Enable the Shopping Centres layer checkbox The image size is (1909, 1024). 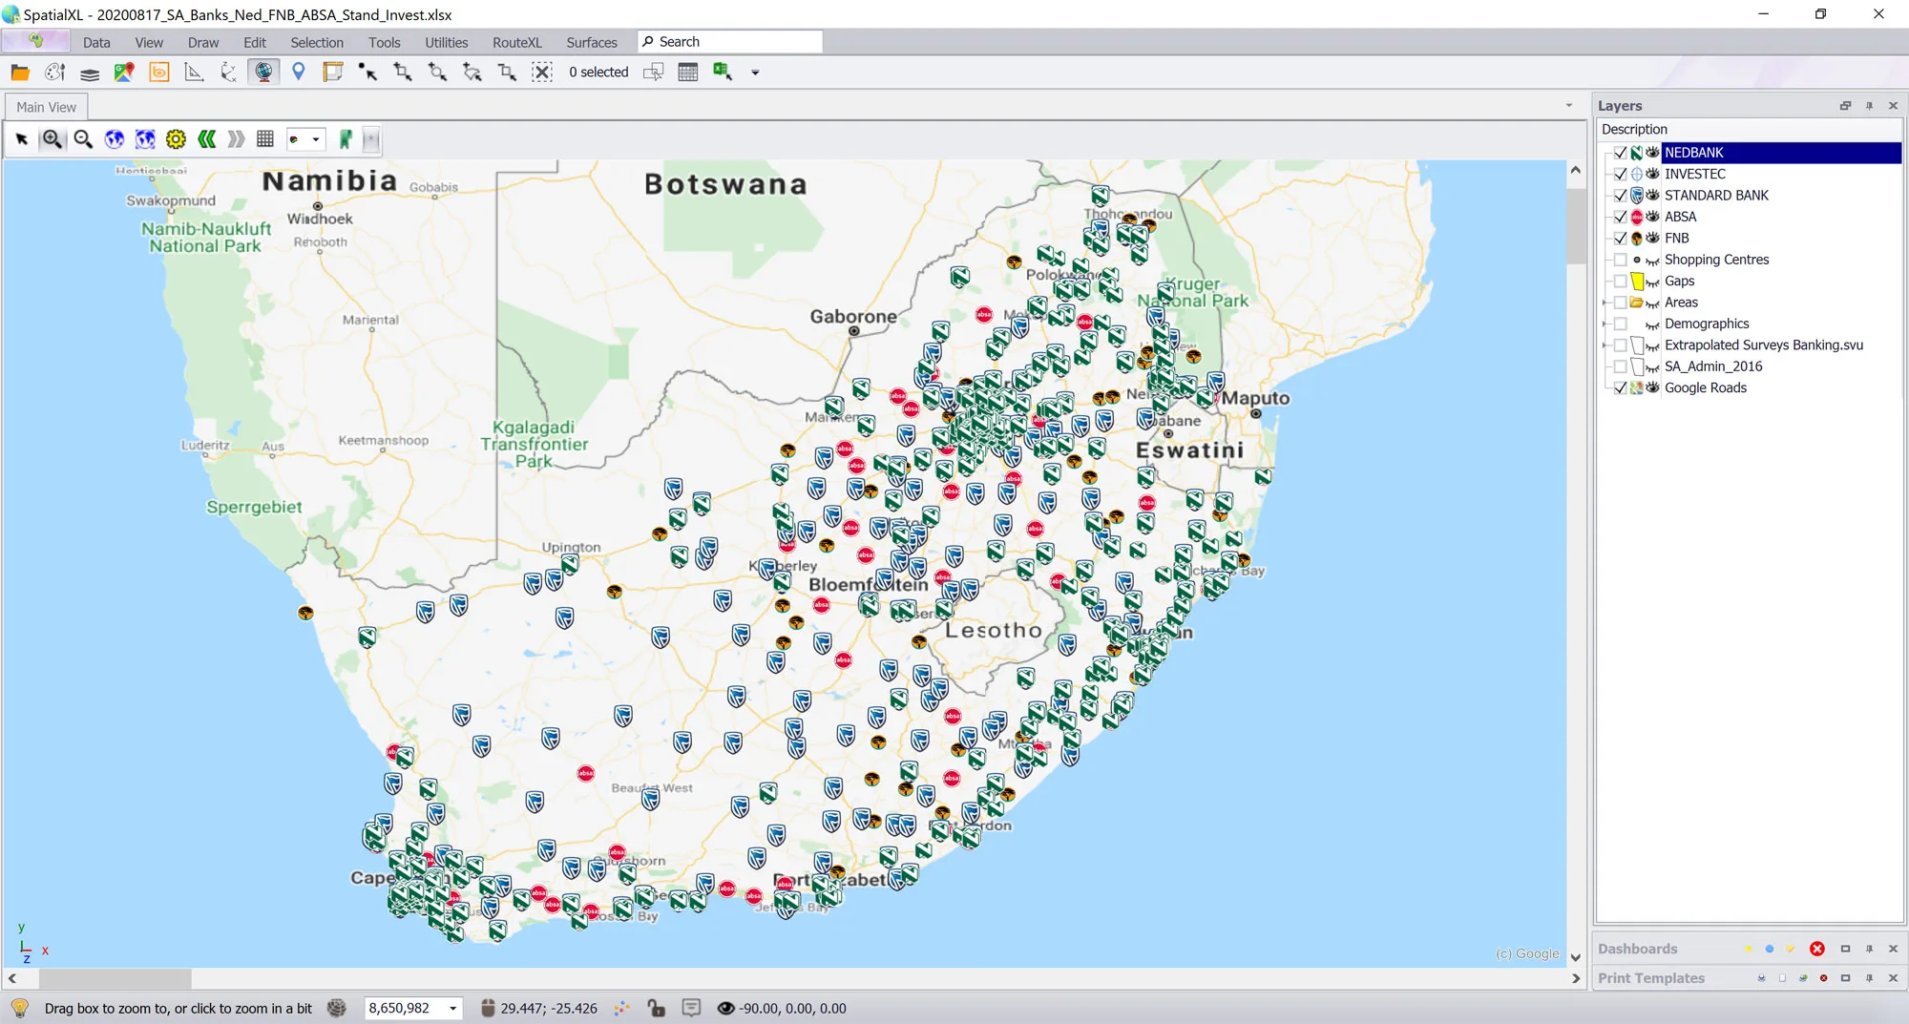click(x=1621, y=260)
